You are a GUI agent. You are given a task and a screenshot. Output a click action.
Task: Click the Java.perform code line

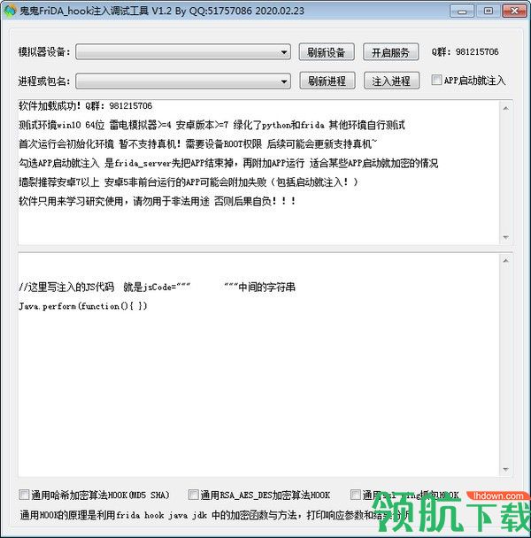(83, 305)
